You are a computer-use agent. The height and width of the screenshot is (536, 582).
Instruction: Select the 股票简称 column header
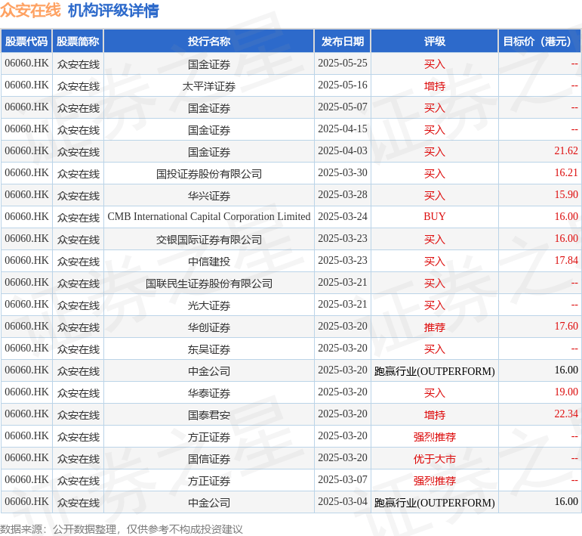click(x=78, y=42)
